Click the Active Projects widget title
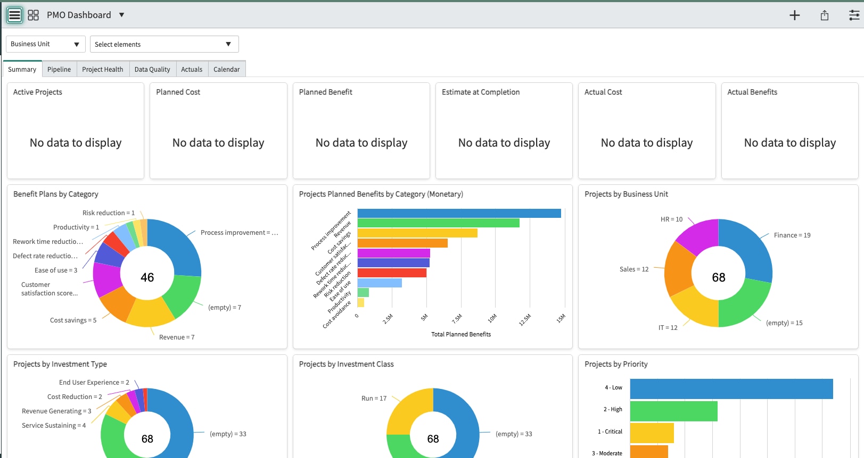 [38, 92]
